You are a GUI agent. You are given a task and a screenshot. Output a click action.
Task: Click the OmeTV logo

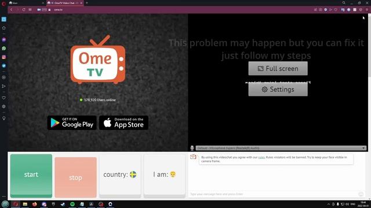click(98, 60)
